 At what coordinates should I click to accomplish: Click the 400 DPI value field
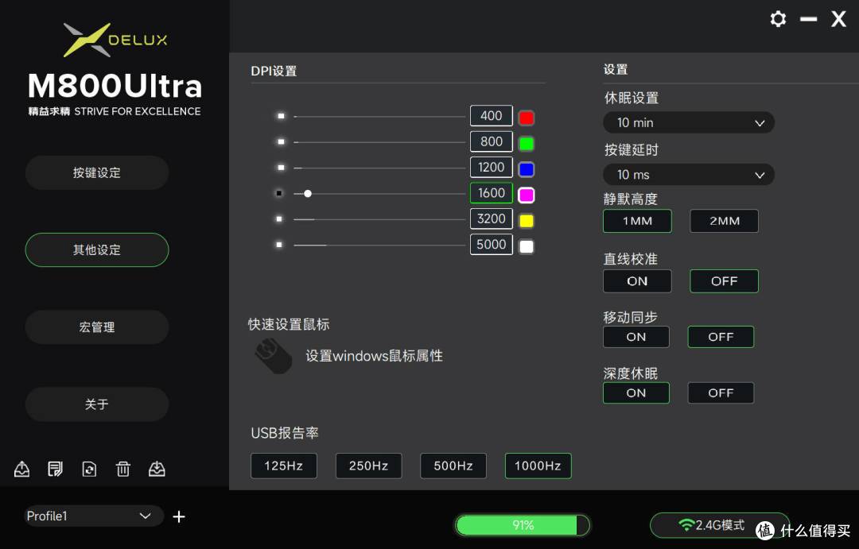click(x=492, y=116)
